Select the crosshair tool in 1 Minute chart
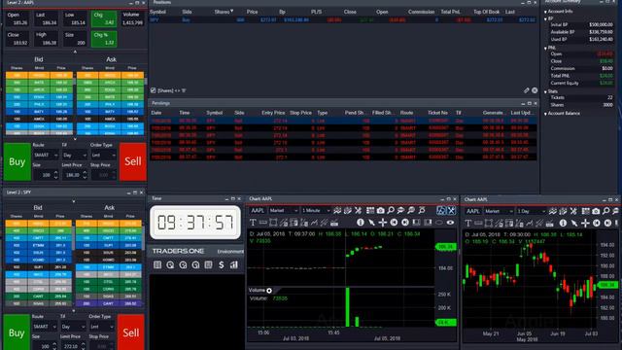The width and height of the screenshot is (622, 350). (x=382, y=223)
